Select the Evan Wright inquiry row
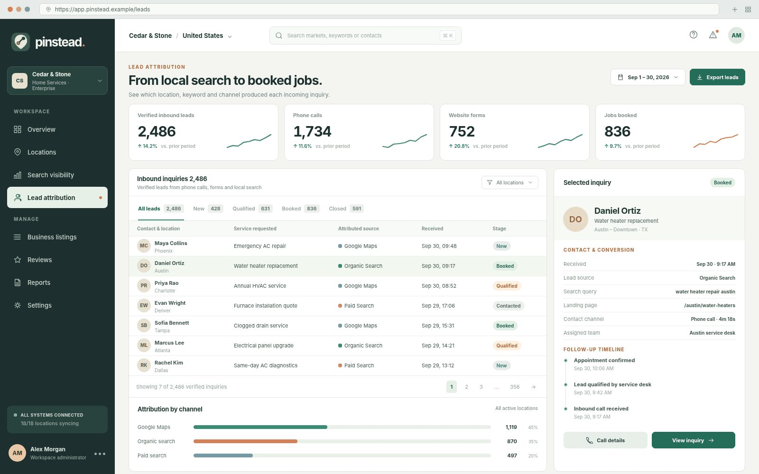The width and height of the screenshot is (759, 474). [x=338, y=306]
